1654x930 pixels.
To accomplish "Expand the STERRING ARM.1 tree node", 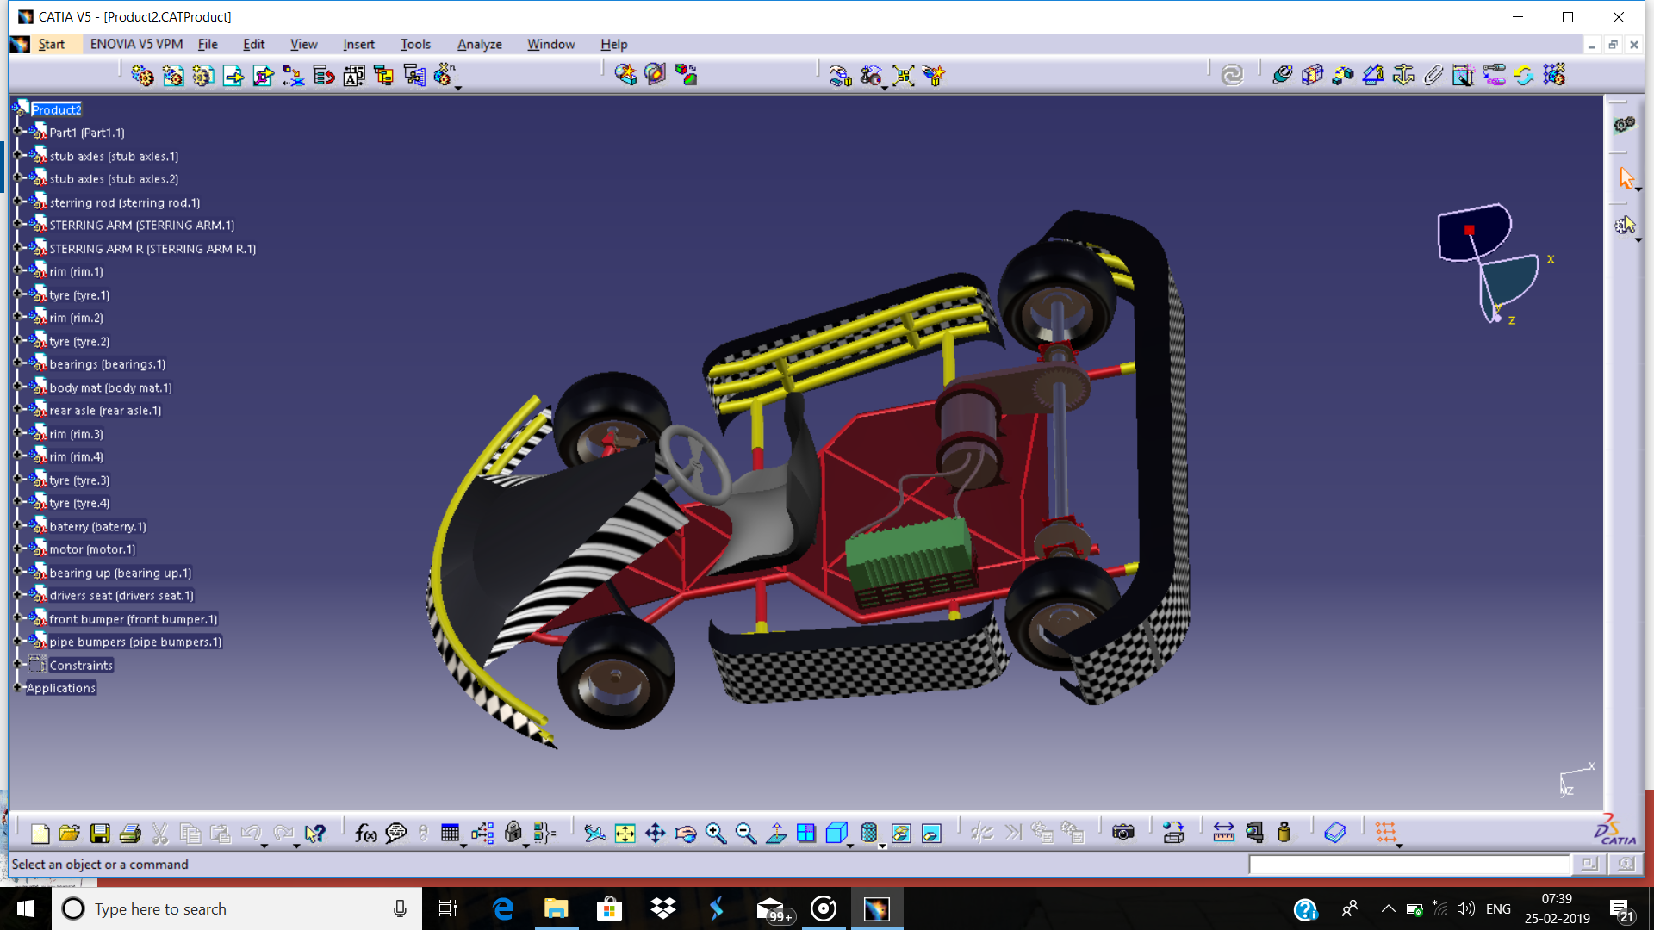I will [x=17, y=224].
